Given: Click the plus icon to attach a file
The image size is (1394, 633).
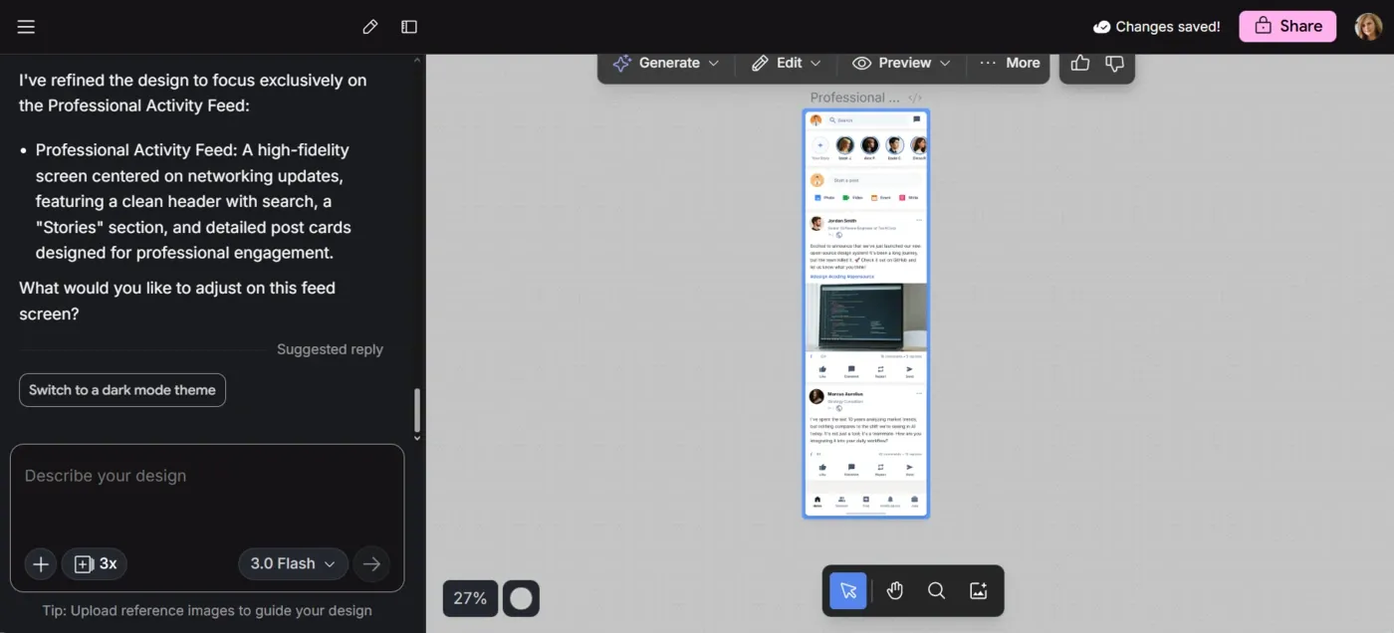Looking at the screenshot, I should [x=40, y=563].
